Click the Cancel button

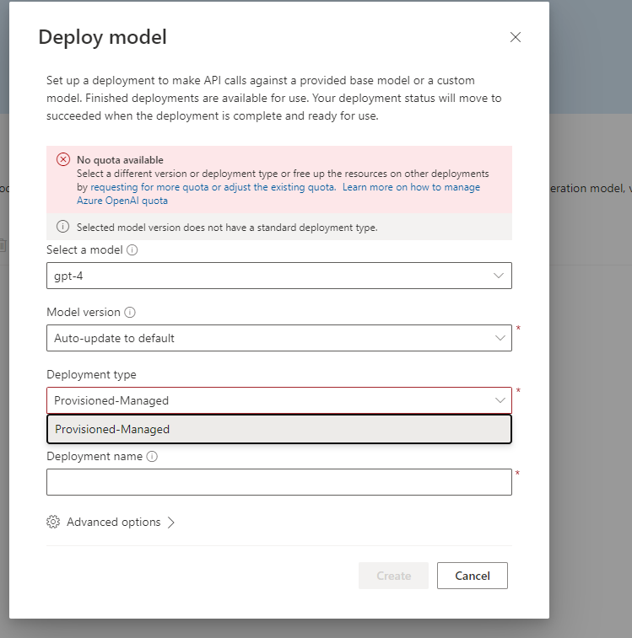pos(473,576)
